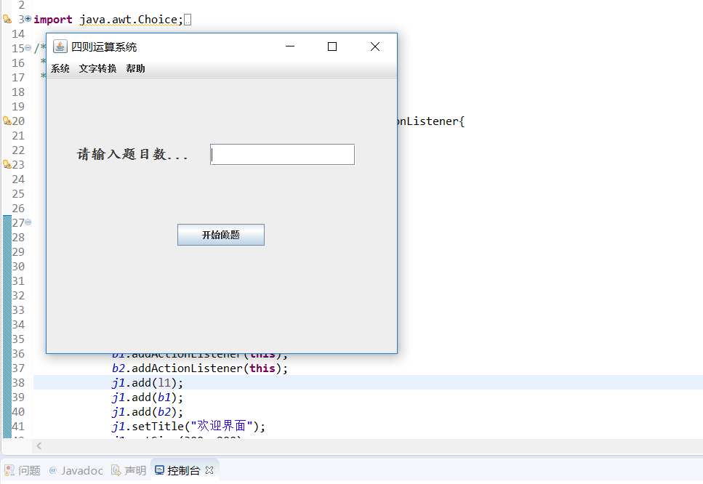This screenshot has height=484, width=703.
Task: Switch to the 声明 tab
Action: click(129, 471)
